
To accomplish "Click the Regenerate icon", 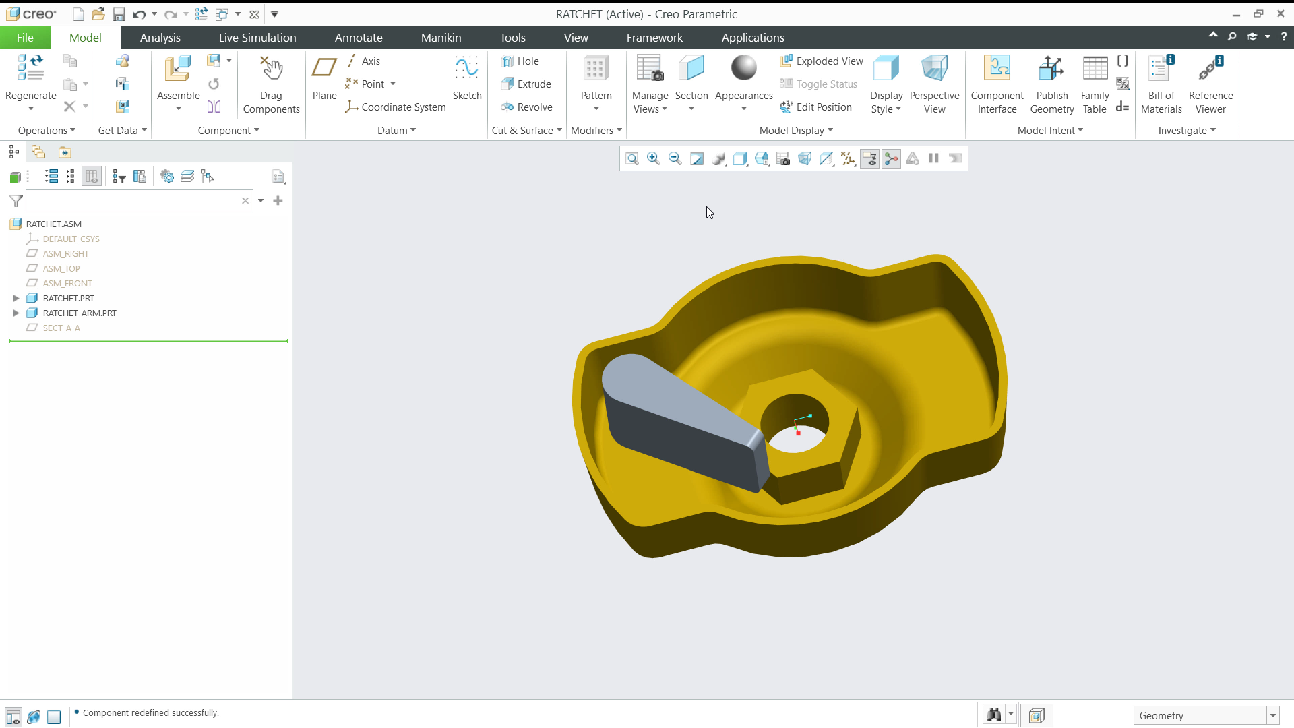I will (30, 67).
